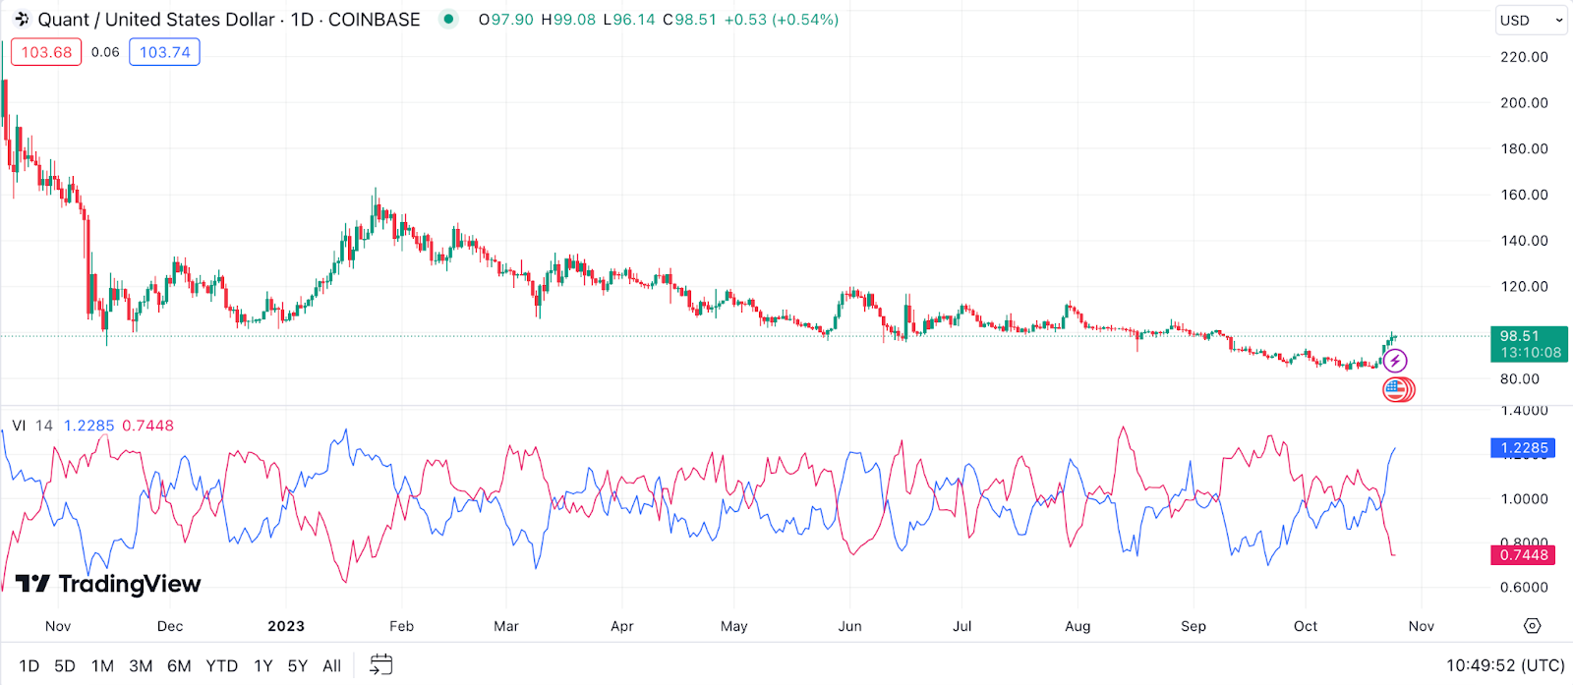The image size is (1573, 685).
Task: Click the blue 1.2285 VI value label
Action: (x=1524, y=448)
